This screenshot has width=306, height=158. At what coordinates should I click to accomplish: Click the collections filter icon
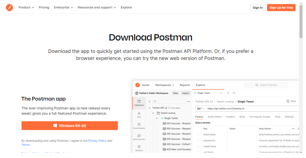coord(155,101)
